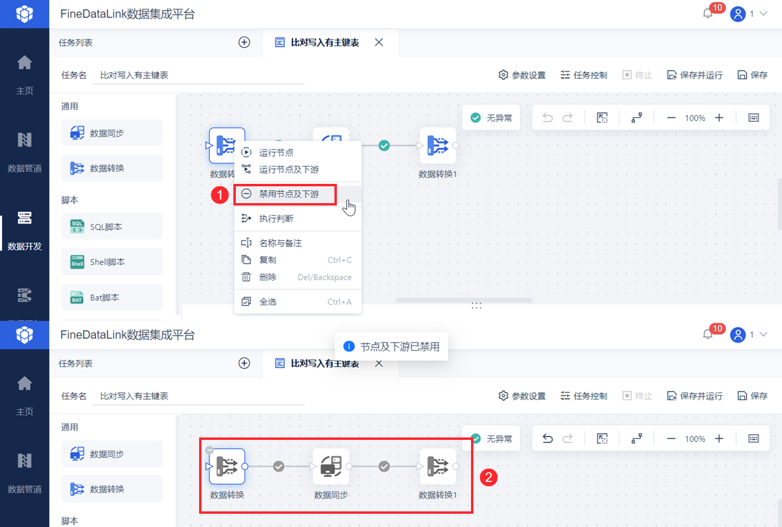
Task: Zoom out with minus in upper toolbar
Action: 671,118
